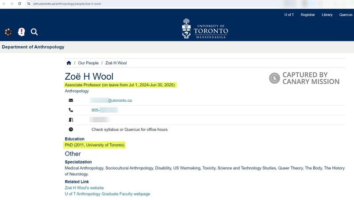Viewport: 354px width, 200px height.
Task: Open Zoë H Wool's website link
Action: (x=84, y=188)
